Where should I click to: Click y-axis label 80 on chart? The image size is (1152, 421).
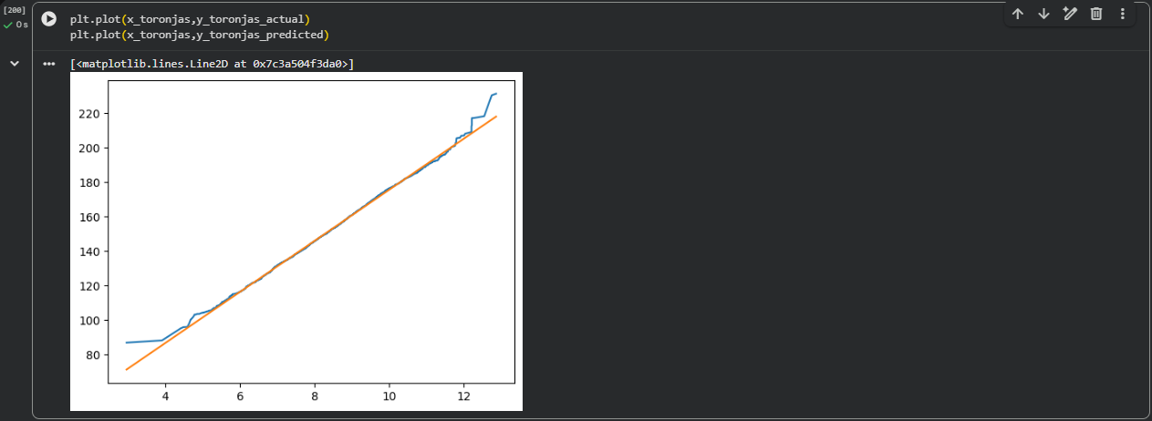tap(92, 354)
